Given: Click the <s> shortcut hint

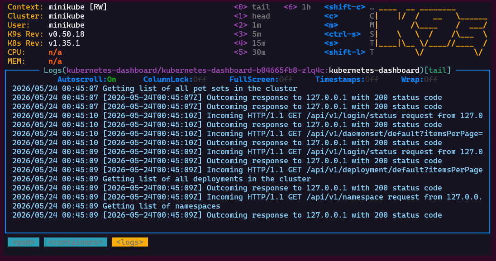Looking at the screenshot, I should pyautogui.click(x=331, y=43).
